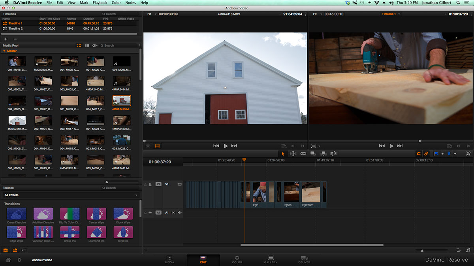Remove timeline with the minus icon
Image resolution: width=474 pixels, height=266 pixels.
(x=15, y=39)
